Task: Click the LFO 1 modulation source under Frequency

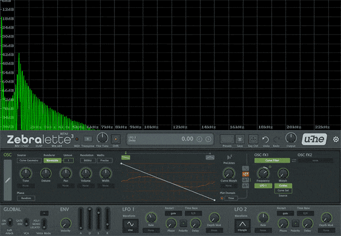Action: [263, 186]
